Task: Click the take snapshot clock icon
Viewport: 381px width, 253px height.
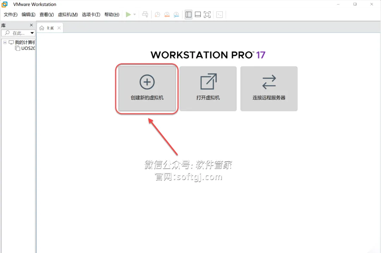Action: pyautogui.click(x=157, y=14)
